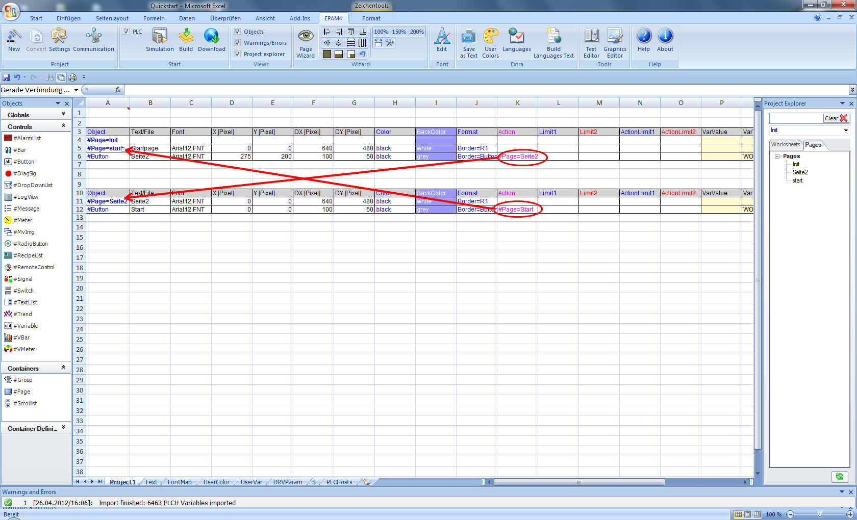Toggle Warnings/Errors view checkbox
The image size is (857, 520).
[237, 43]
